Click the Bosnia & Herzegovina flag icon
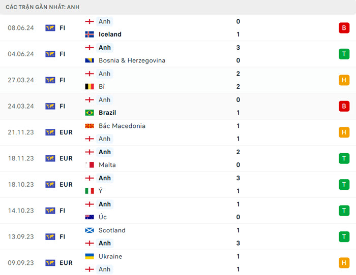Viewport: 356px width, 275px height. coord(90,60)
